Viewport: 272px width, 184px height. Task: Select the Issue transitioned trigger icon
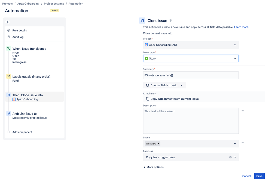pyautogui.click(x=9, y=49)
